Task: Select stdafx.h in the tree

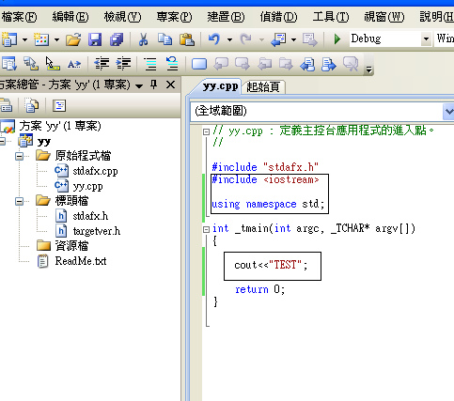Action: 90,216
